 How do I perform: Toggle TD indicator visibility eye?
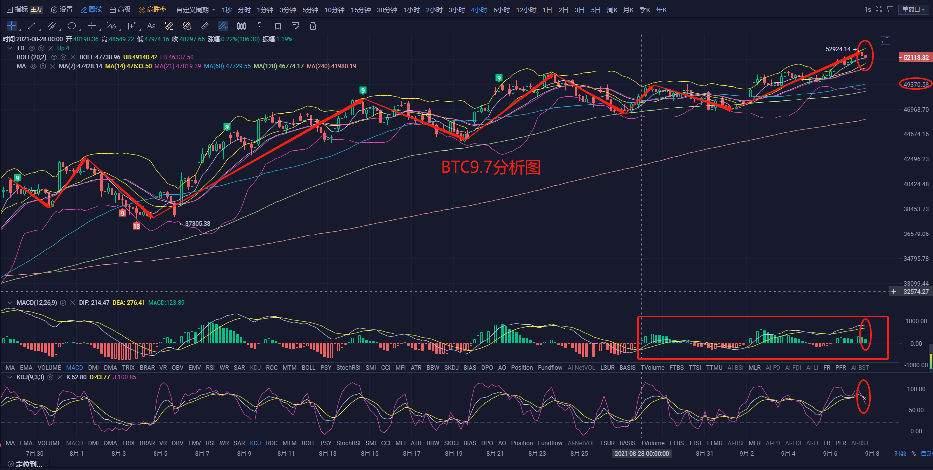coord(32,48)
